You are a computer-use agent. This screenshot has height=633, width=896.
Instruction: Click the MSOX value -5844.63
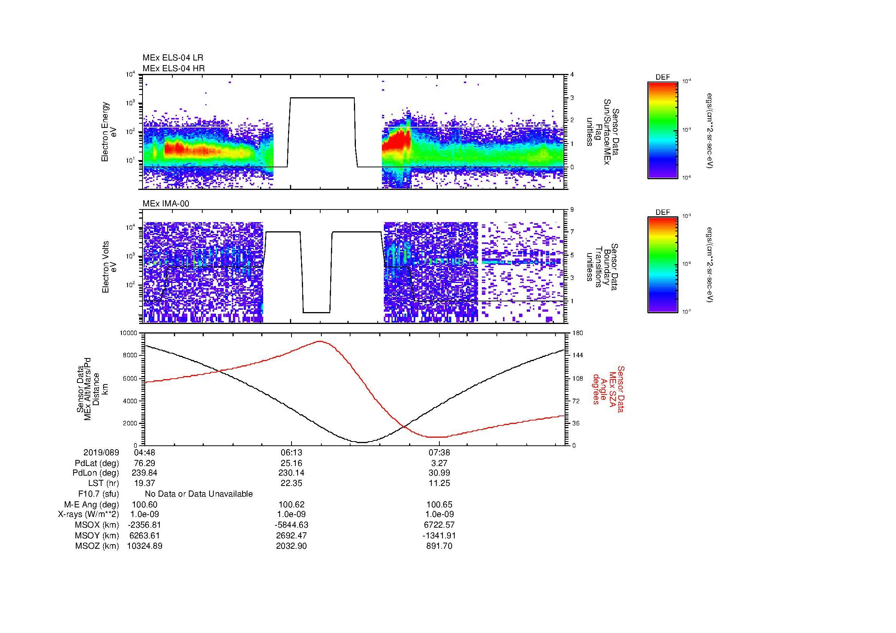[292, 525]
